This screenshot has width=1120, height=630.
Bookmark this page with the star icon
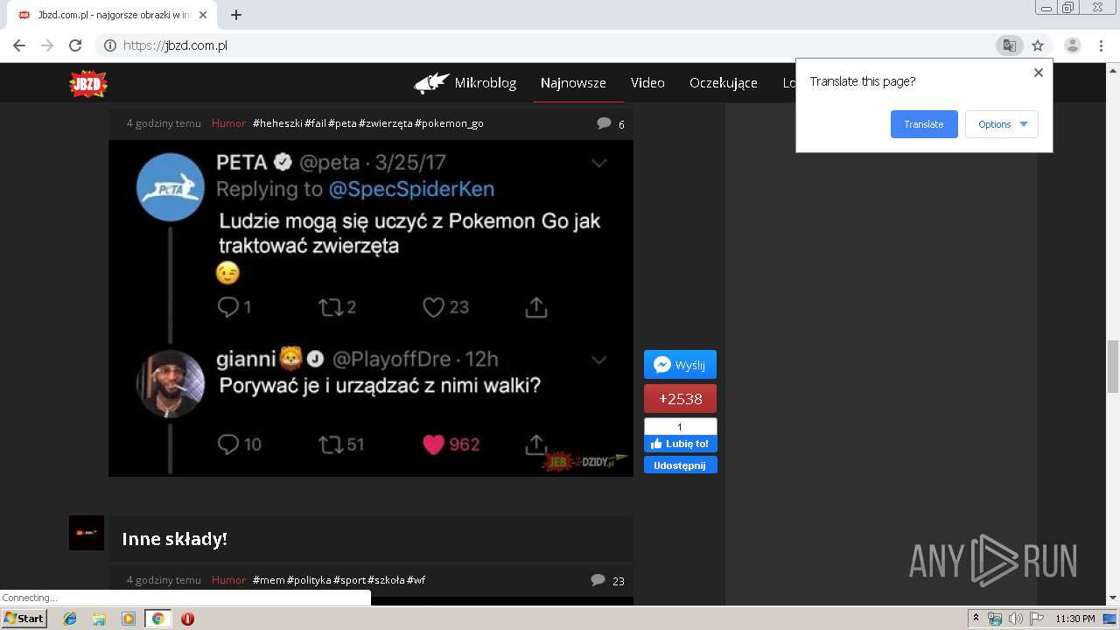click(1038, 45)
